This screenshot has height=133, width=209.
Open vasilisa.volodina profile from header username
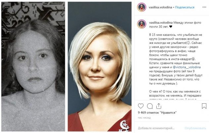click(160, 7)
